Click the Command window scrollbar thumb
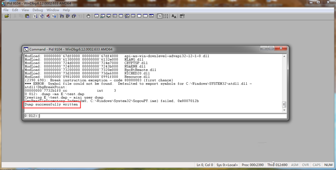The height and width of the screenshot is (170, 336). point(284,105)
